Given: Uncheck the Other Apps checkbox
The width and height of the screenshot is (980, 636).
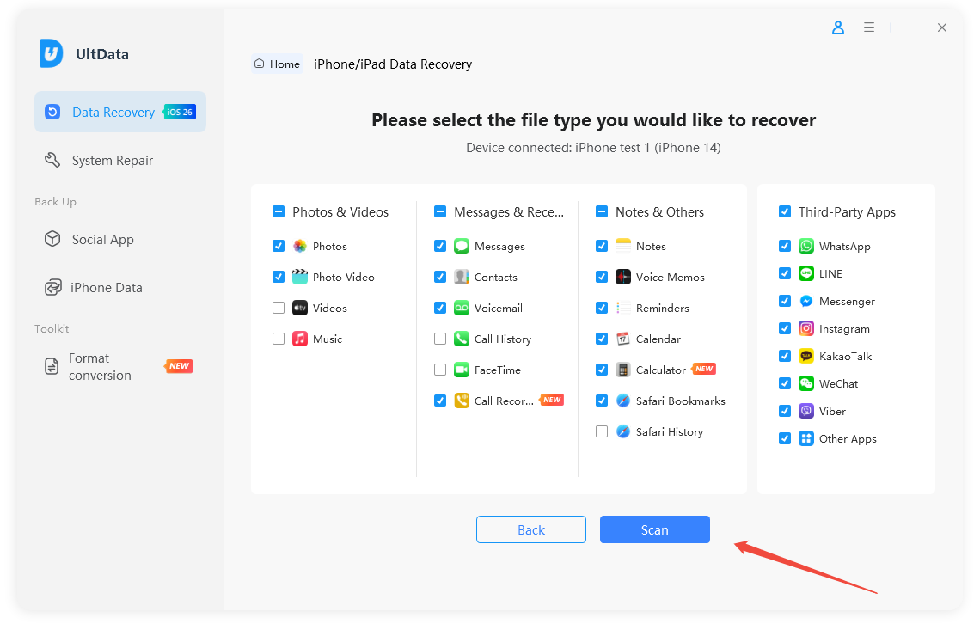Looking at the screenshot, I should 785,438.
